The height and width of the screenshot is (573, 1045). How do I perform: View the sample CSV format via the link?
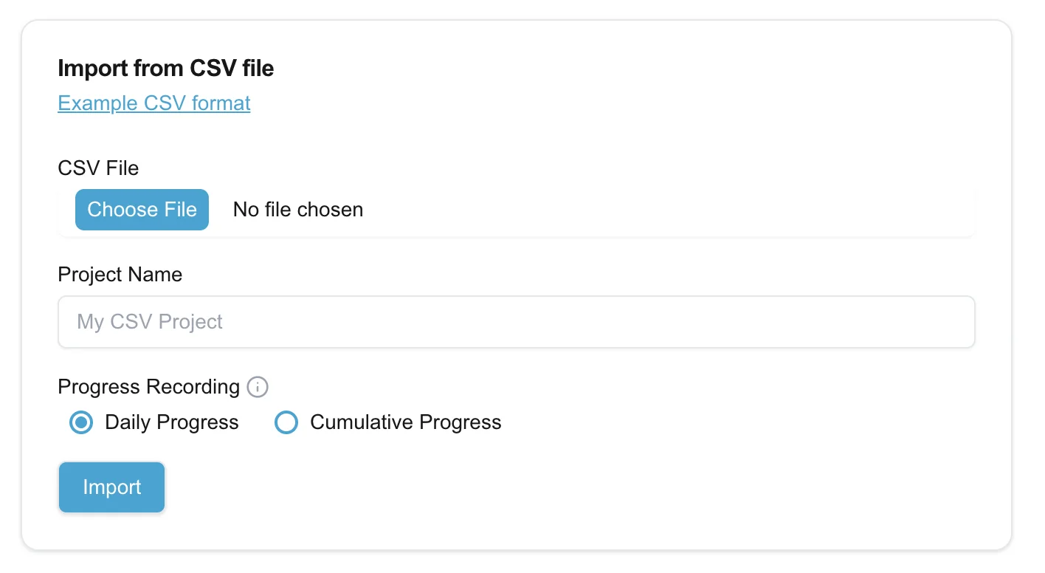154,103
